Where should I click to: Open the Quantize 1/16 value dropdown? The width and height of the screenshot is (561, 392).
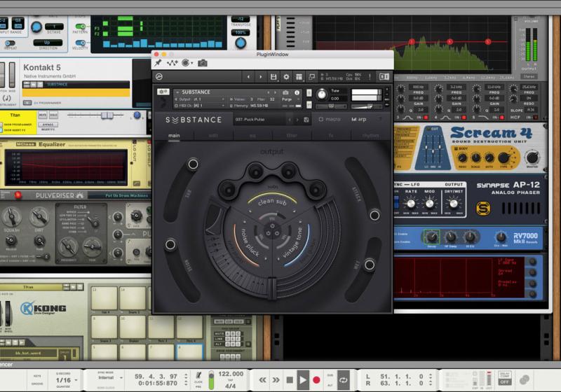(67, 380)
